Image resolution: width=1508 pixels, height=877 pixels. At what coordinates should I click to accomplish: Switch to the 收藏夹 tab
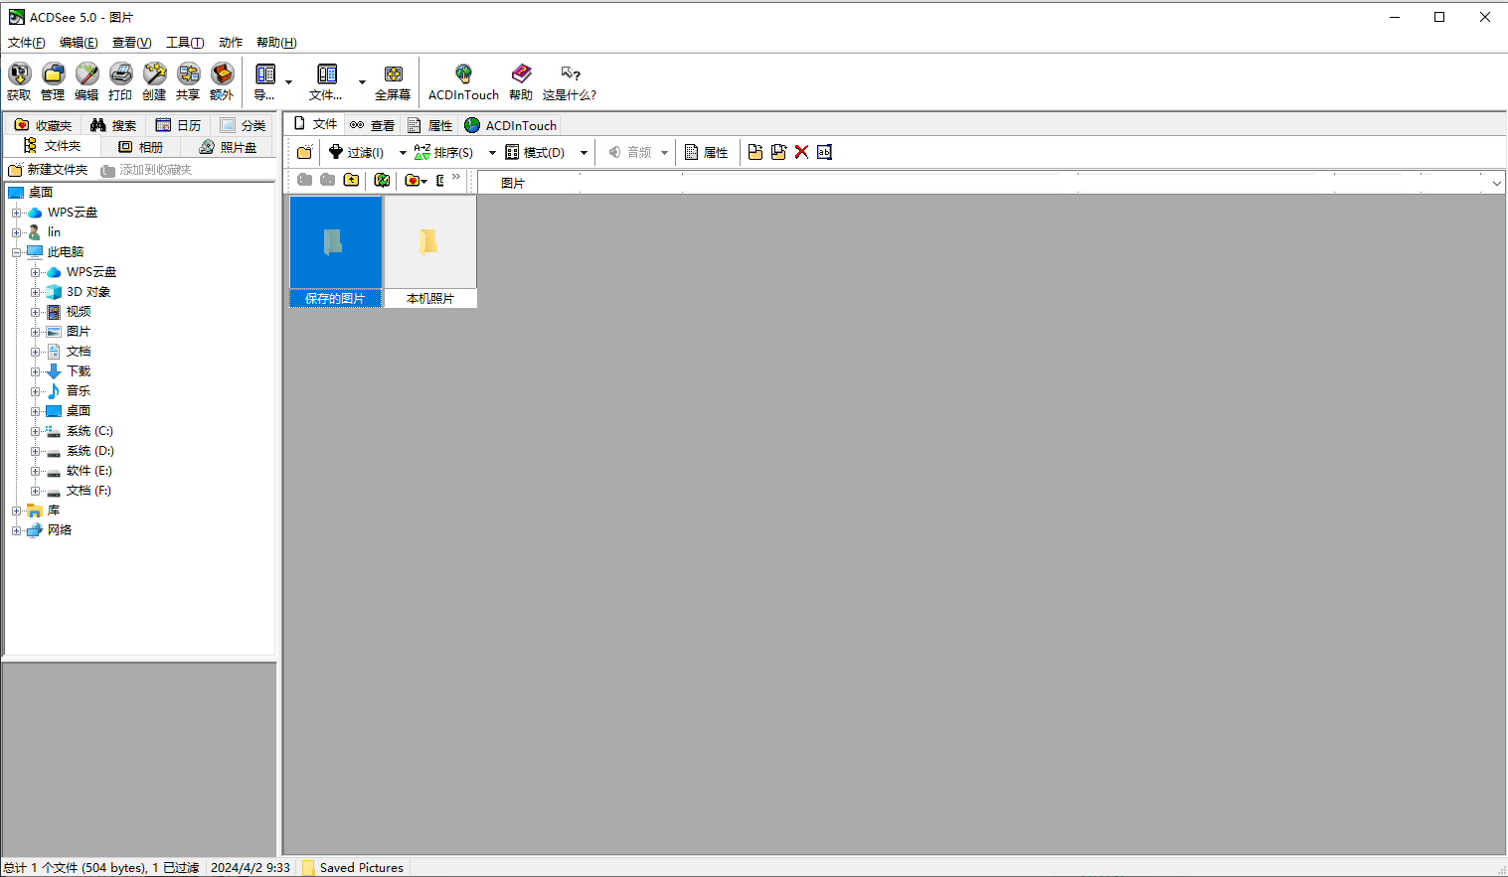(x=43, y=125)
